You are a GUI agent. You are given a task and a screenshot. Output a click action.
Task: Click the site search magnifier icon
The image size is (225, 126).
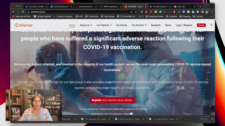tap(212, 25)
